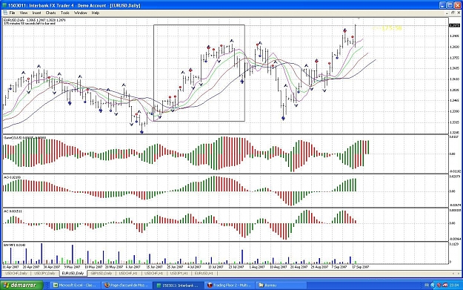
Task: Click the chart document icon beside File
Action: pyautogui.click(x=5, y=13)
